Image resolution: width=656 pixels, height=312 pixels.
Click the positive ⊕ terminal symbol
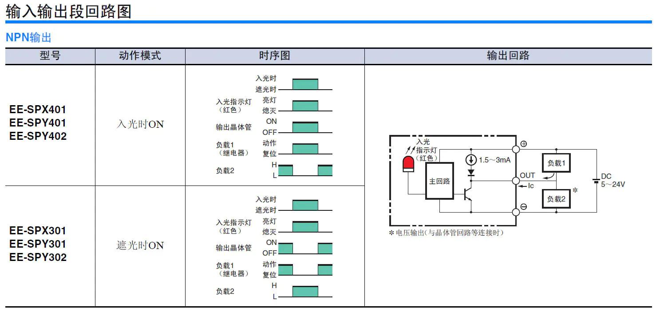tap(524, 144)
